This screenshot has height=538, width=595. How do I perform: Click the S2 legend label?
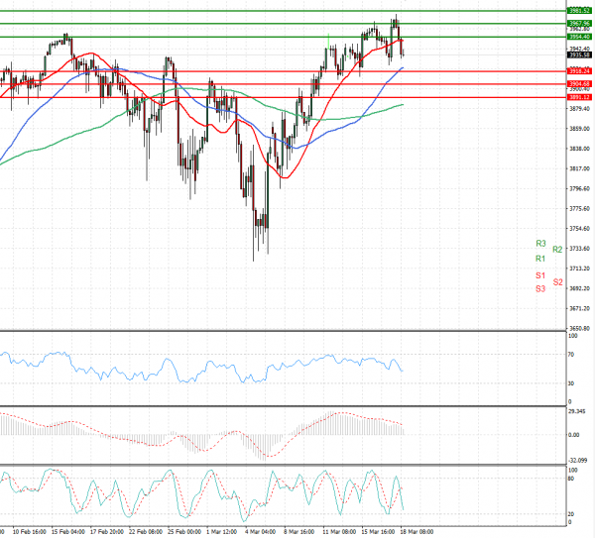557,282
